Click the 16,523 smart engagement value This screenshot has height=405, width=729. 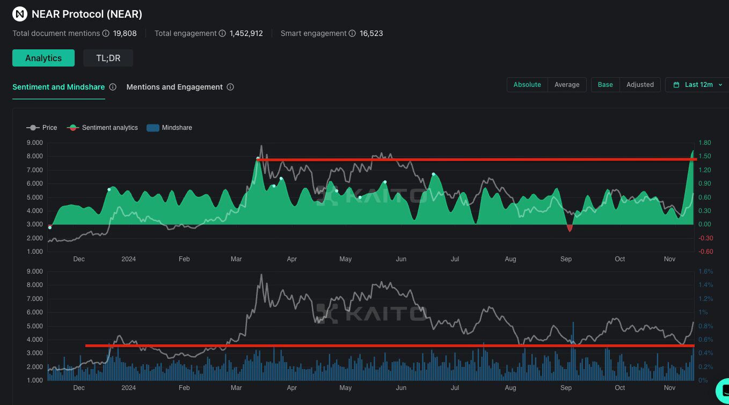pos(371,33)
